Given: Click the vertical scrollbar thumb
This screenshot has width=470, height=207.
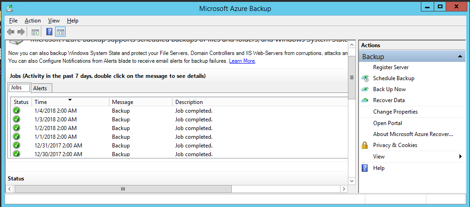Looking at the screenshot, I should pyautogui.click(x=352, y=77).
